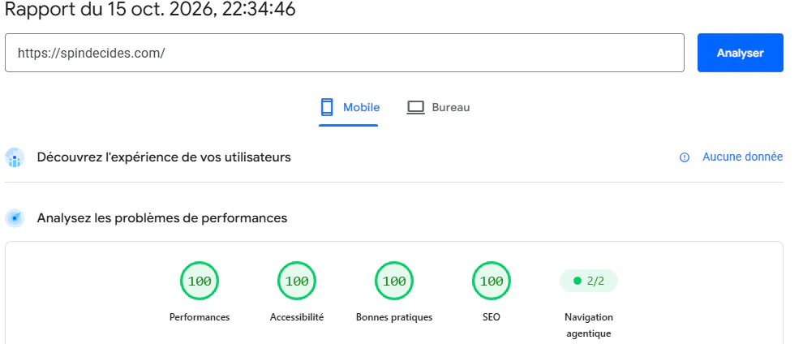Click the performance radar icon
803x344 pixels.
[15, 218]
